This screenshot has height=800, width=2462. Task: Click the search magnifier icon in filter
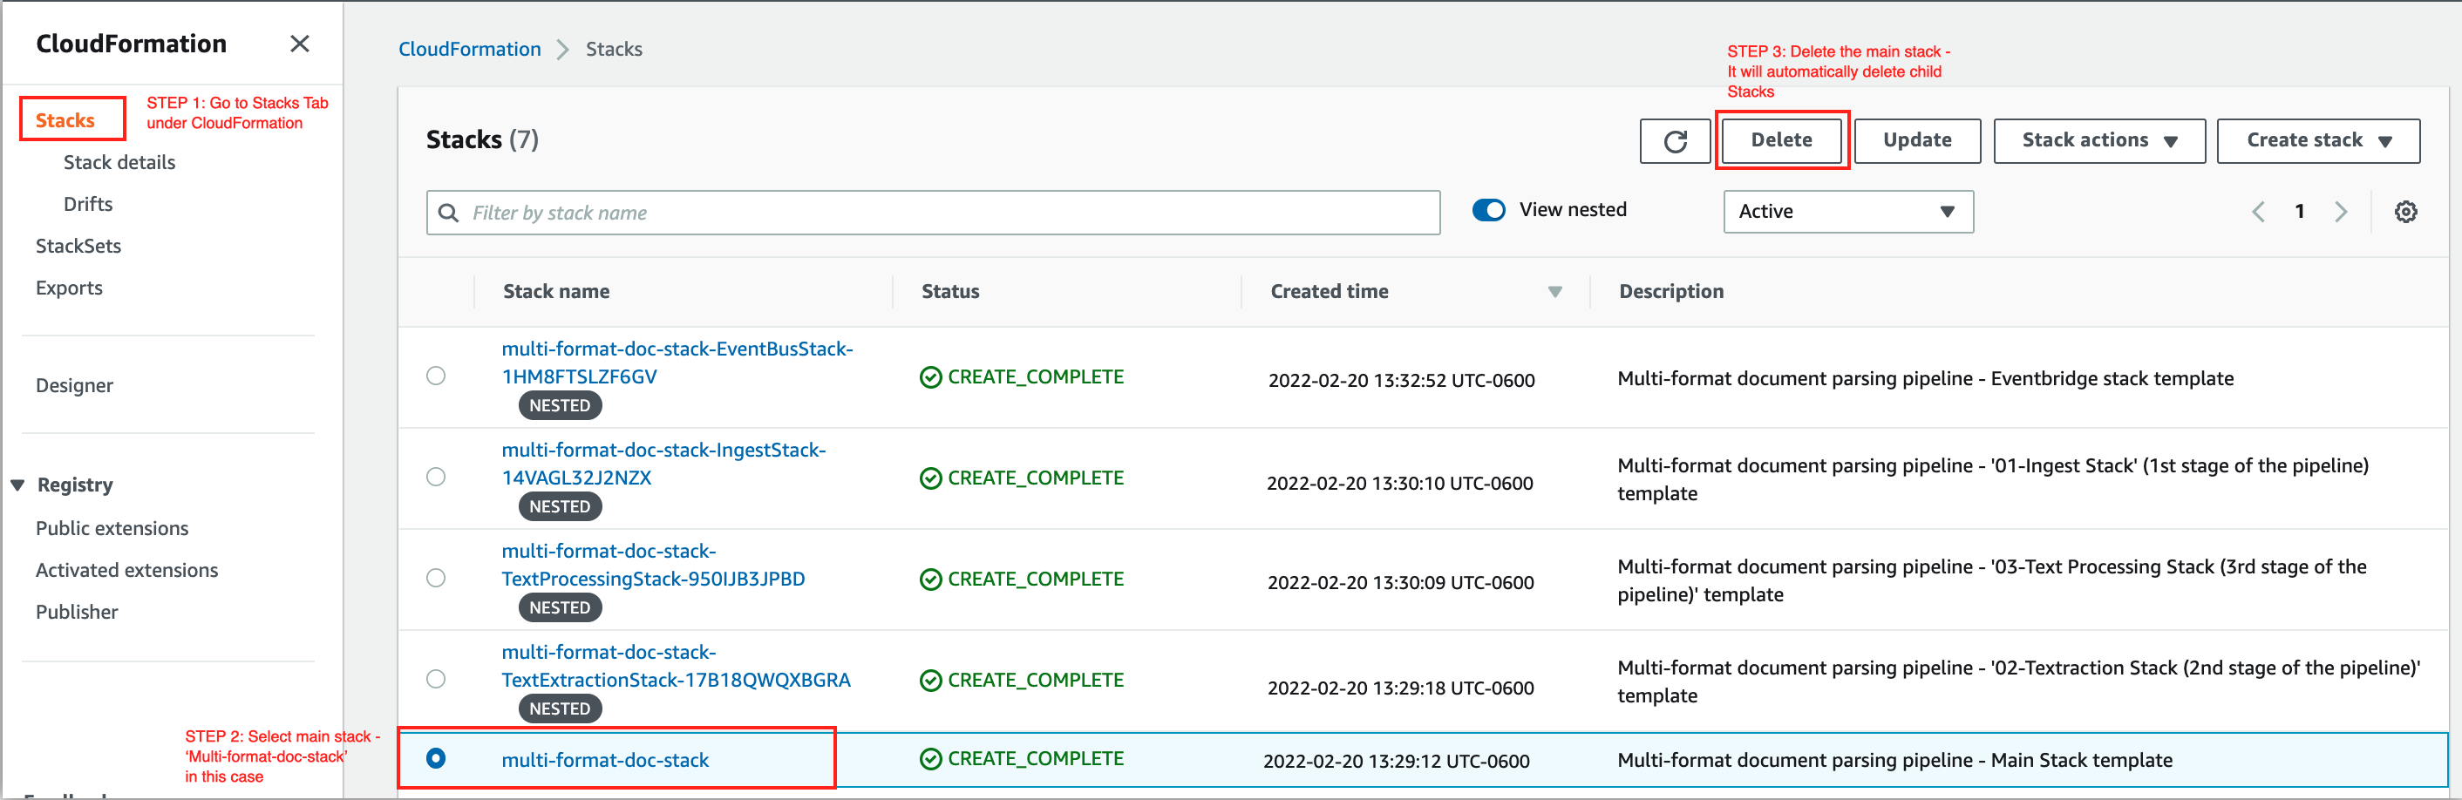[x=448, y=212]
